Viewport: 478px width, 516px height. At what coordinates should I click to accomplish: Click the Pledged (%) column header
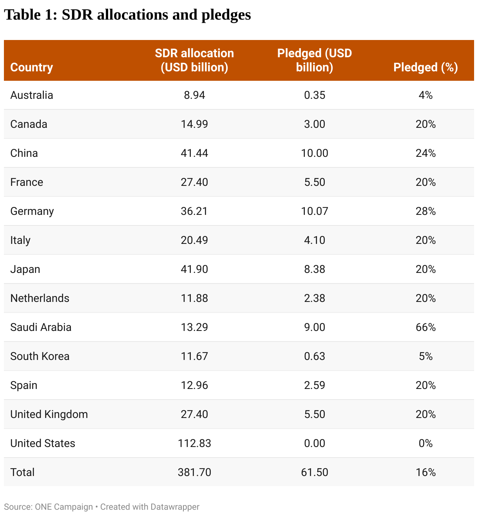coord(425,67)
